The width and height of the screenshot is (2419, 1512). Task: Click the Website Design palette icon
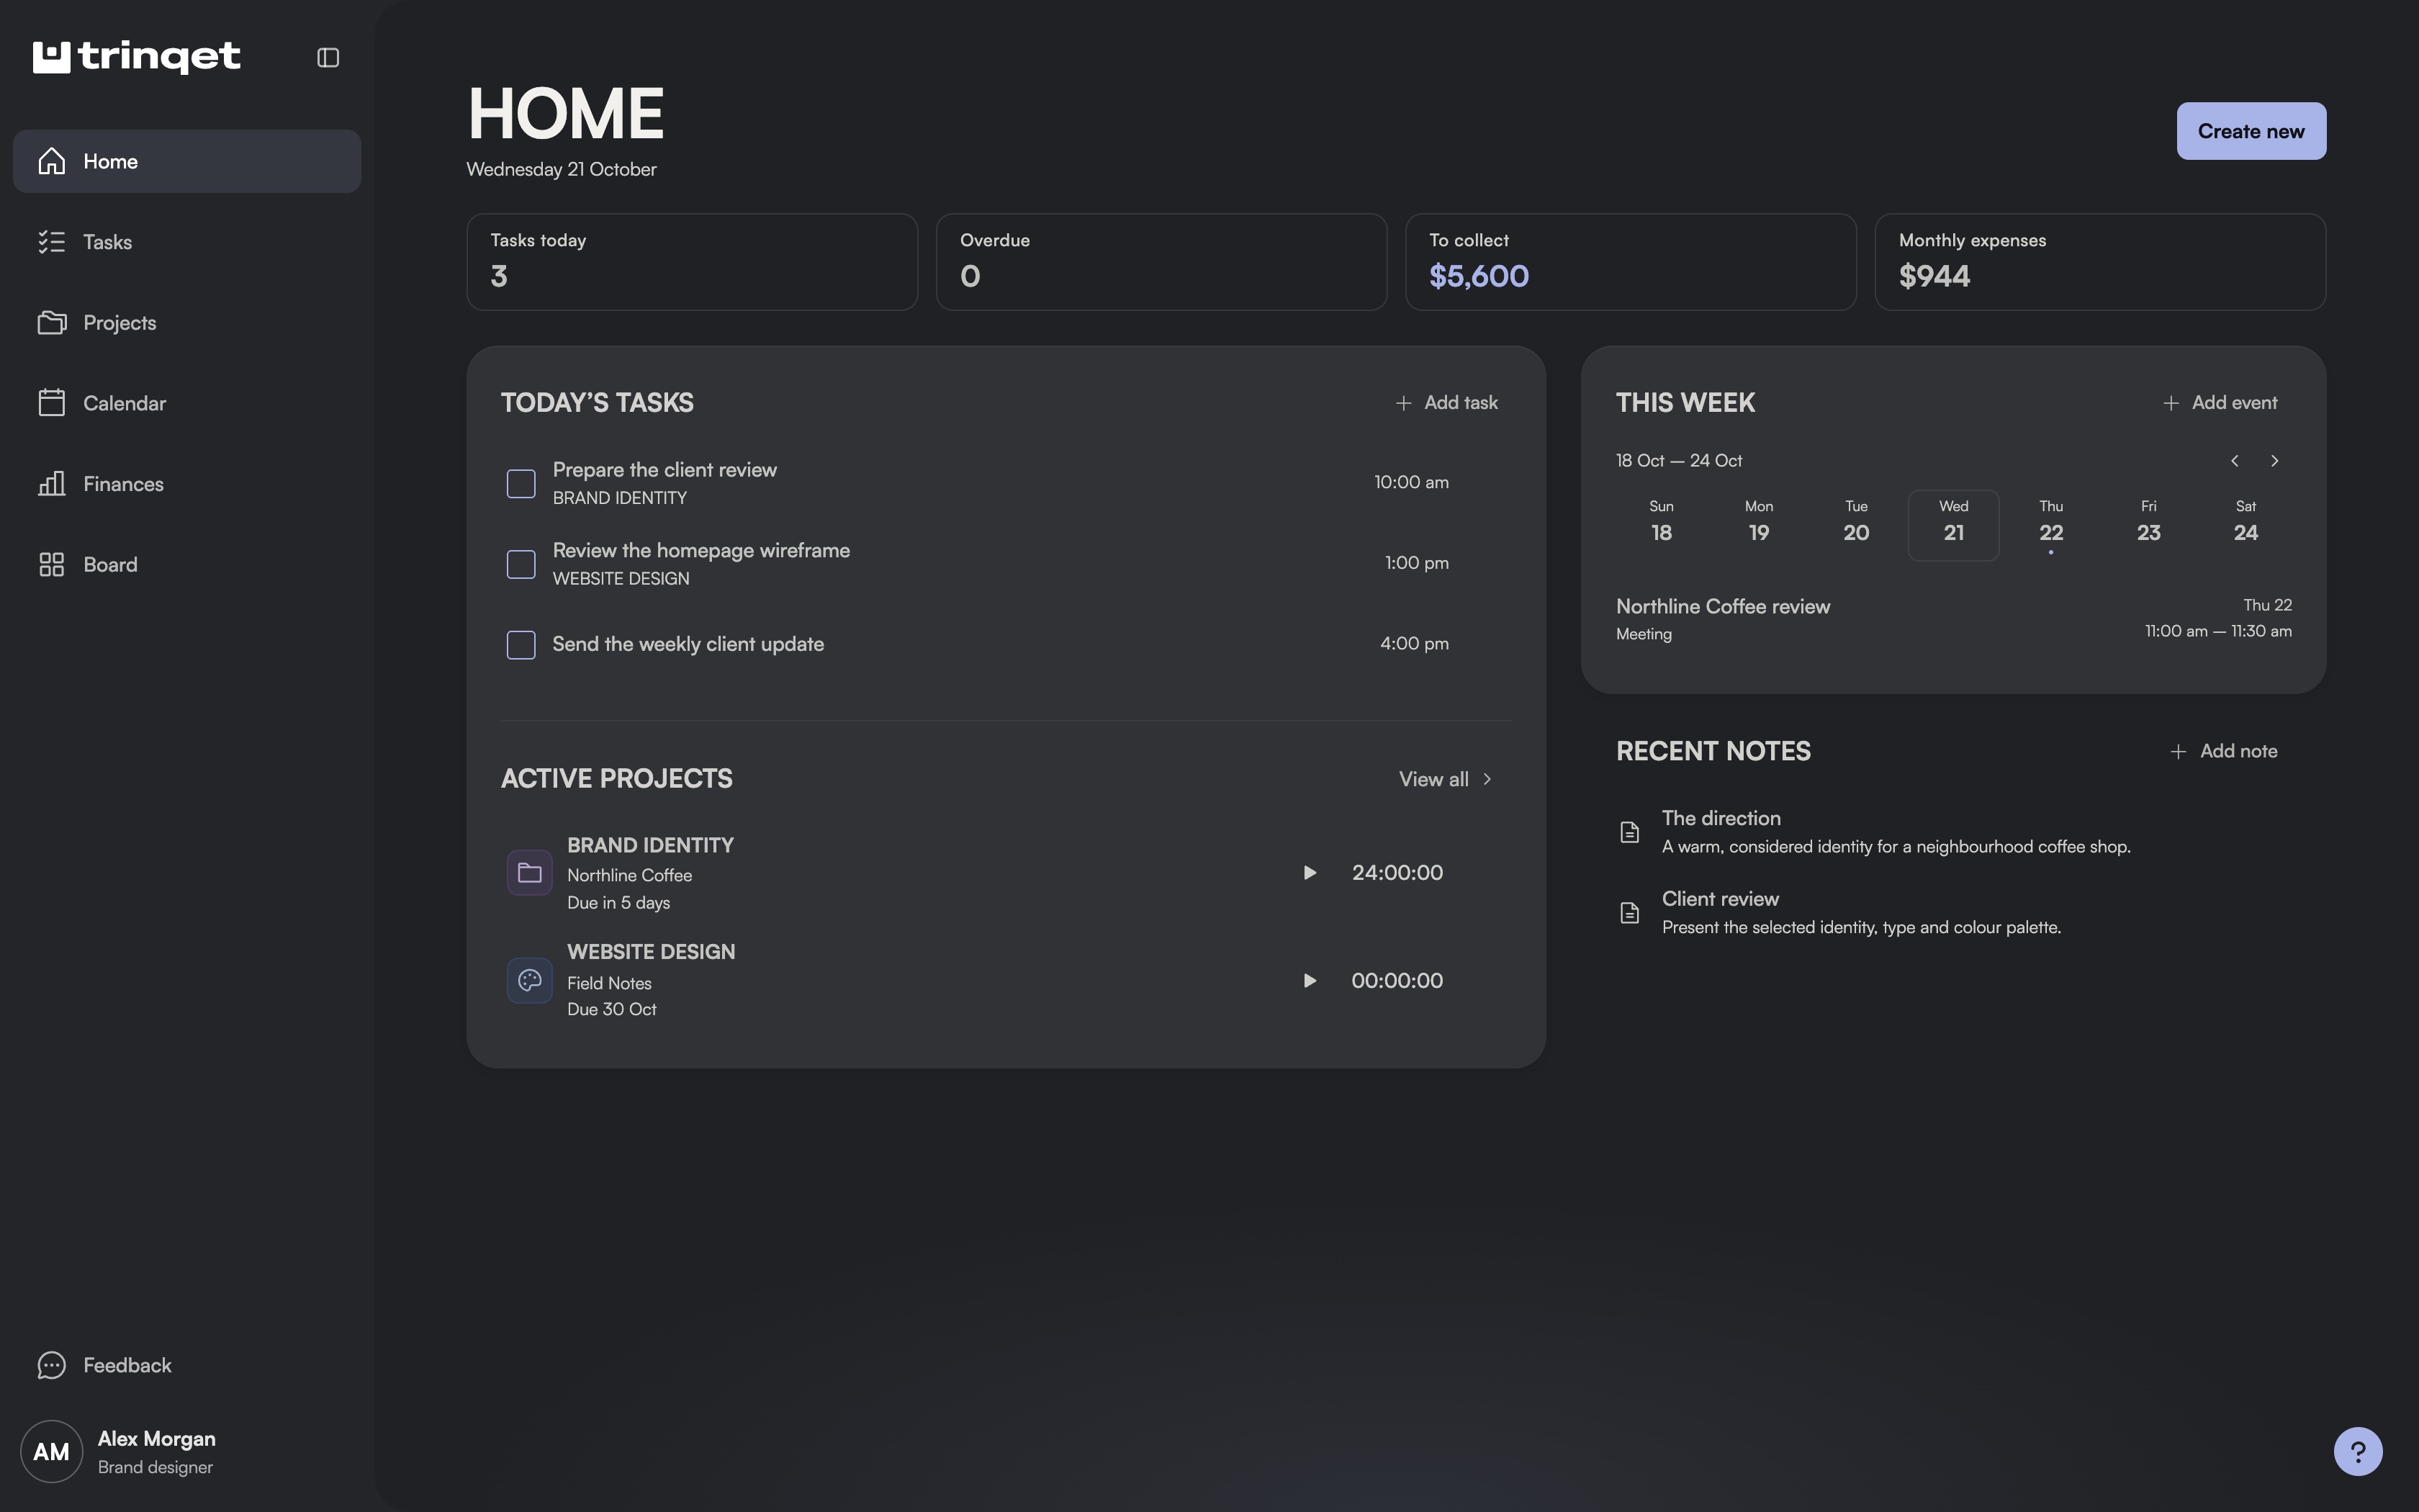click(x=530, y=980)
